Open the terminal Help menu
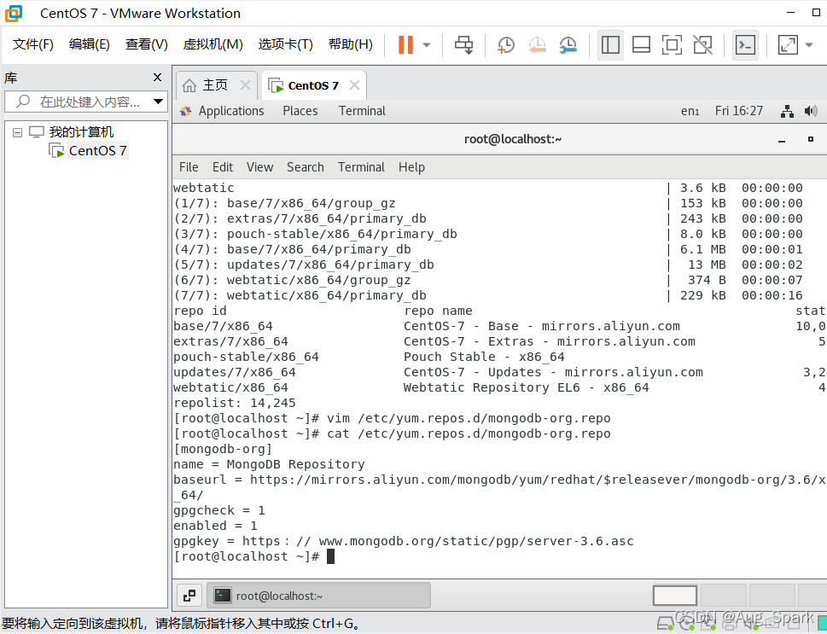827x634 pixels. [411, 167]
